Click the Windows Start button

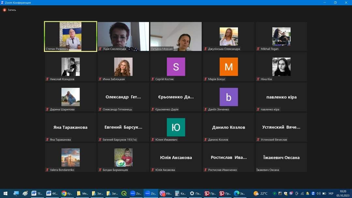pyautogui.click(x=5, y=193)
